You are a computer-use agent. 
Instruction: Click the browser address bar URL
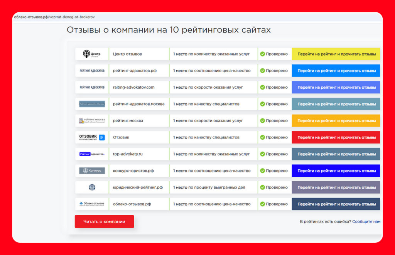coord(54,17)
